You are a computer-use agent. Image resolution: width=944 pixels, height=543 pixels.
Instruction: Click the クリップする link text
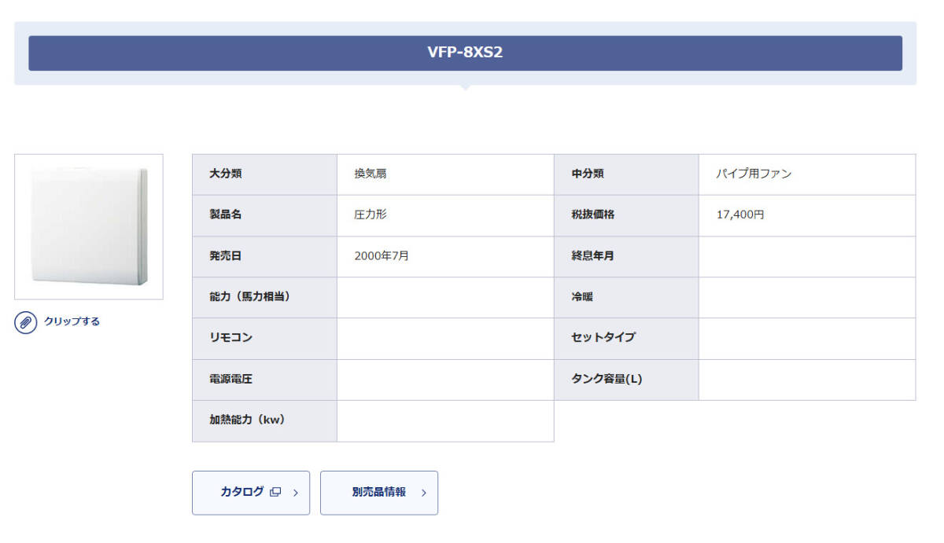pyautogui.click(x=72, y=321)
